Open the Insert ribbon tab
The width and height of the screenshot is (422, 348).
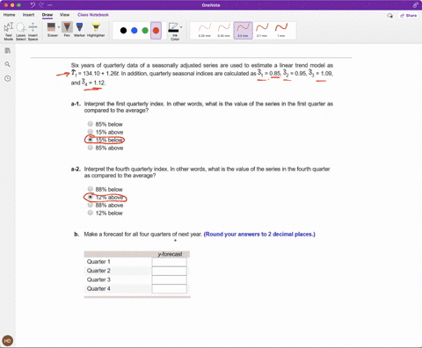click(x=28, y=15)
